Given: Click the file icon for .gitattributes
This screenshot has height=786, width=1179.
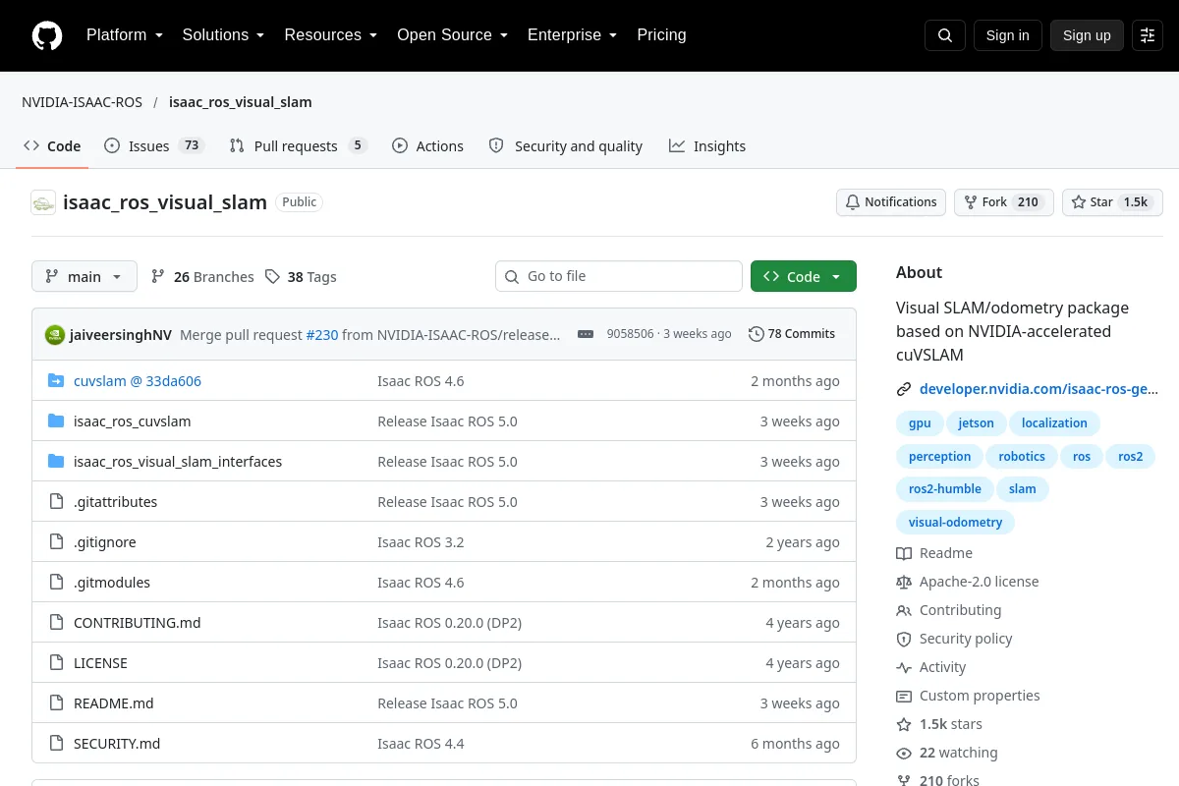Looking at the screenshot, I should point(56,502).
